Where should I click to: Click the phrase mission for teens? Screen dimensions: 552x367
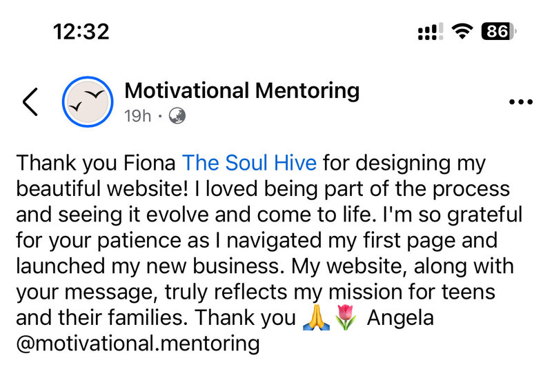412,292
